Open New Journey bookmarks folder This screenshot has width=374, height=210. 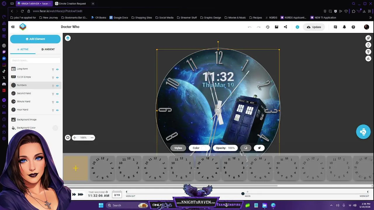pyautogui.click(x=48, y=17)
